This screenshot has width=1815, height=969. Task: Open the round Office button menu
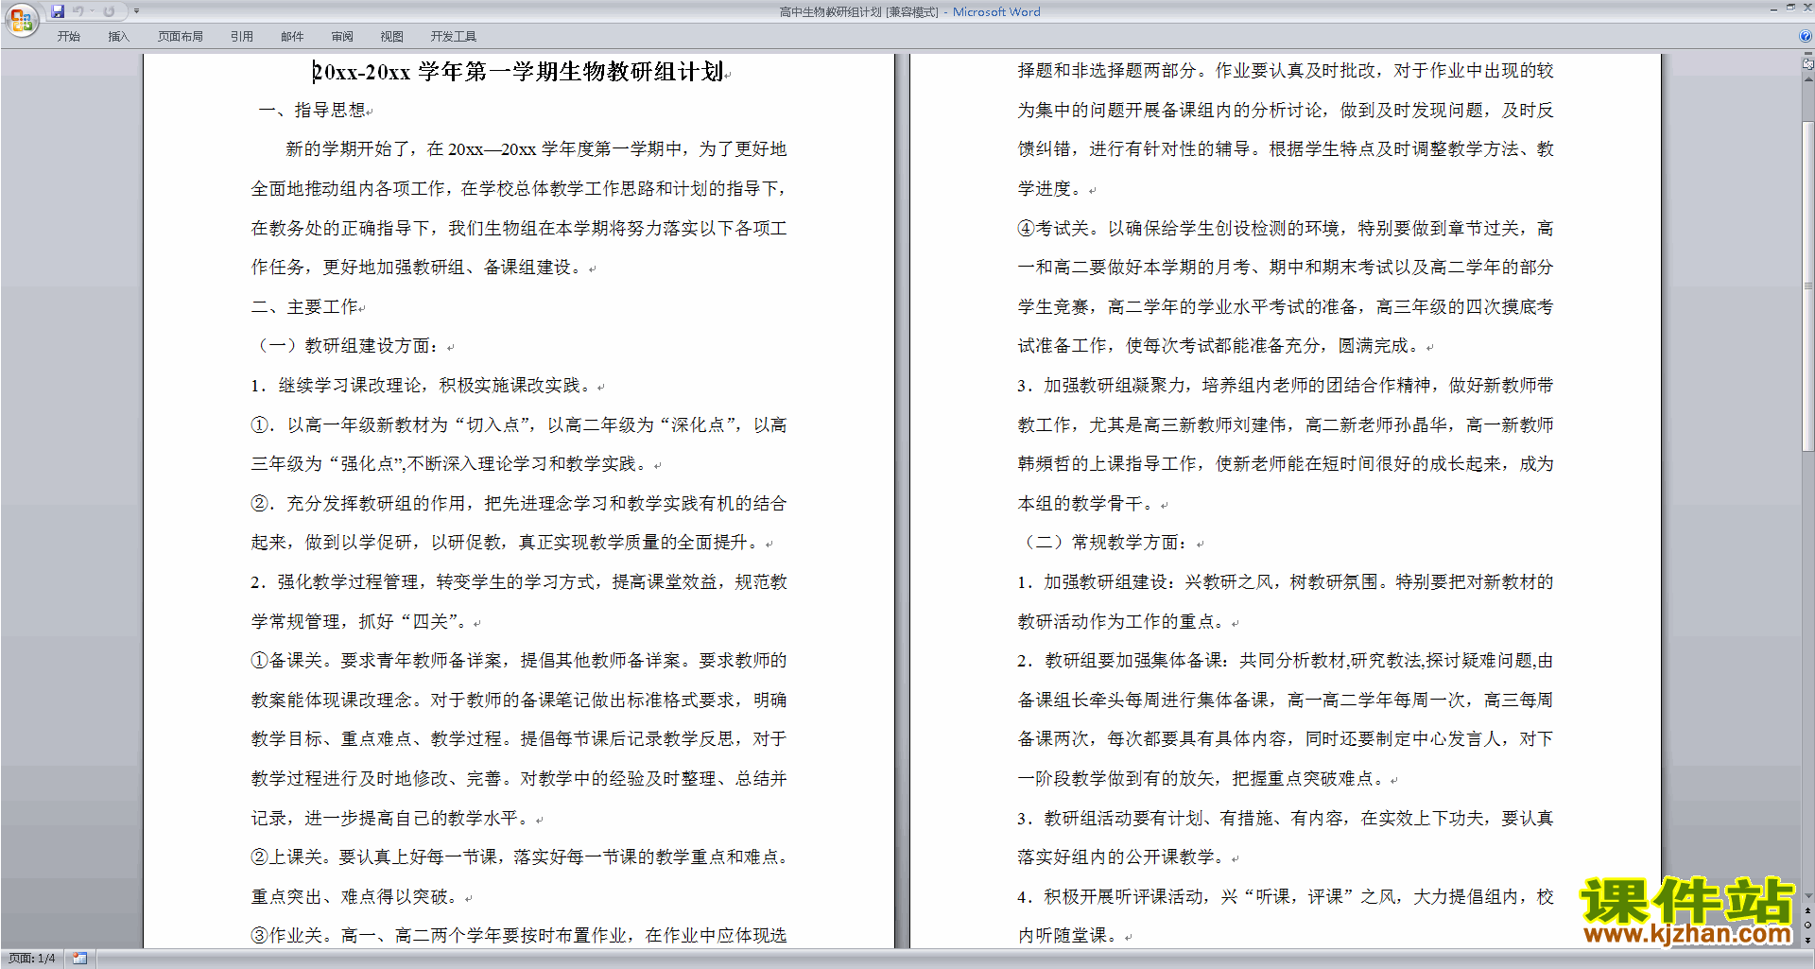click(x=21, y=19)
